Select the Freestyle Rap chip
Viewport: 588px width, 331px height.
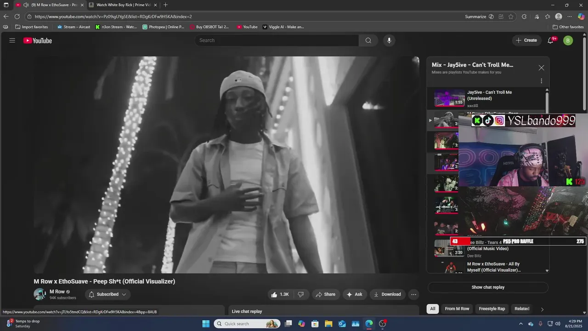point(492,309)
